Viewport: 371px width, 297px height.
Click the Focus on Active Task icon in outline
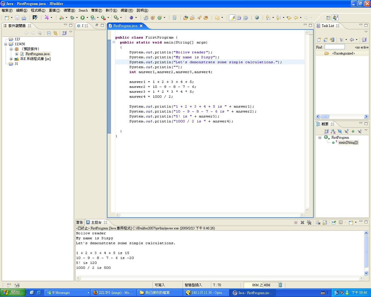click(326, 131)
